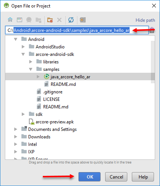
Task: Go to the Home directory icon
Action: click(x=10, y=20)
